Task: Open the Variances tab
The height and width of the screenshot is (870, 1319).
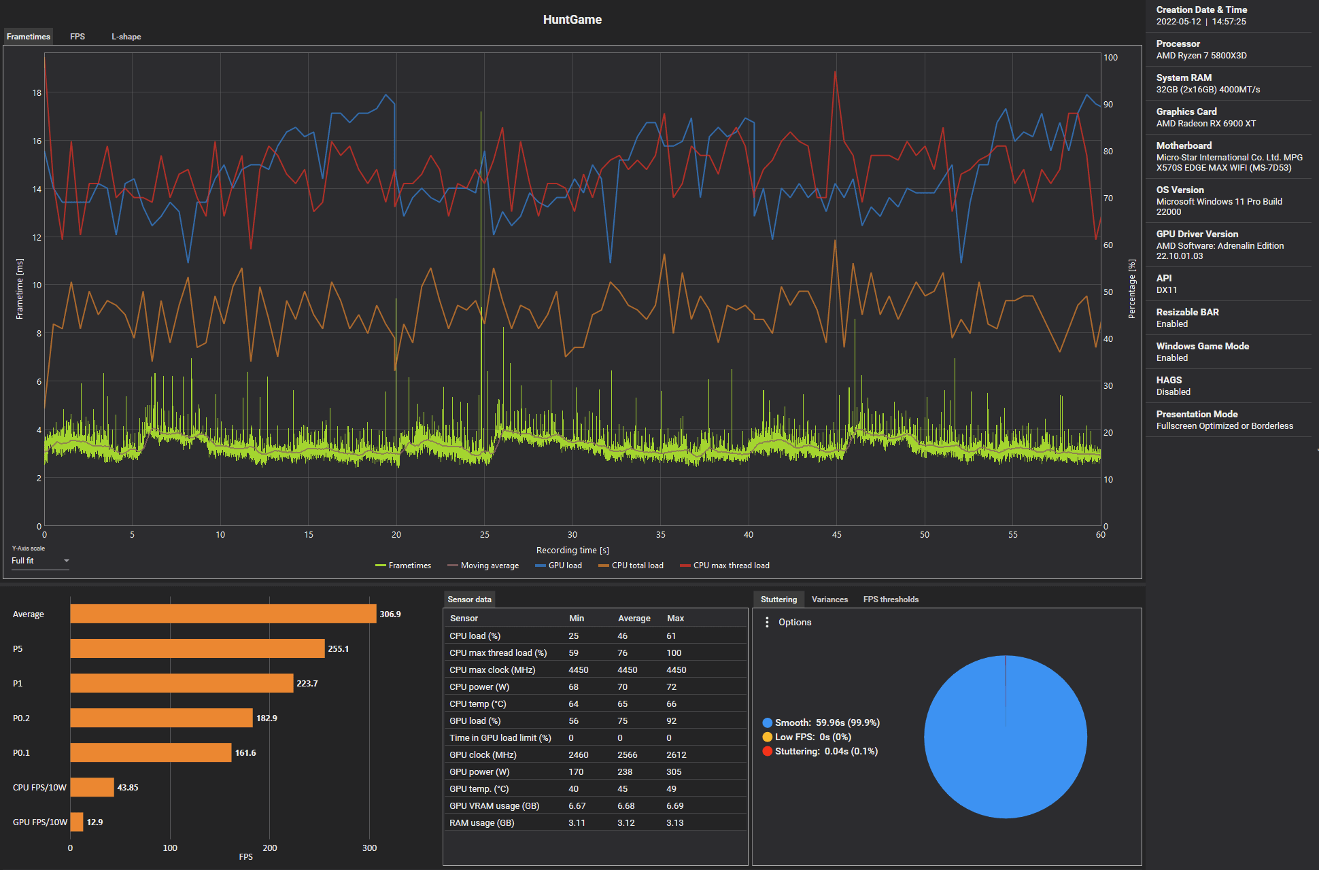Action: [829, 599]
